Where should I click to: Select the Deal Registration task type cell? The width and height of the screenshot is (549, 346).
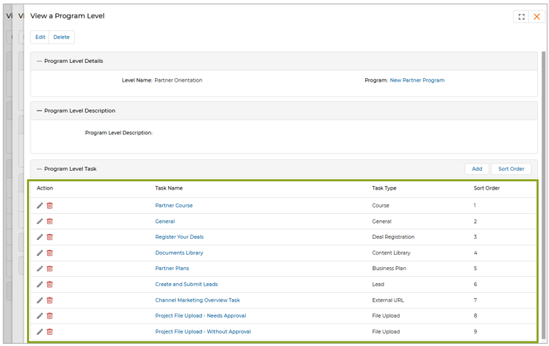pos(393,237)
